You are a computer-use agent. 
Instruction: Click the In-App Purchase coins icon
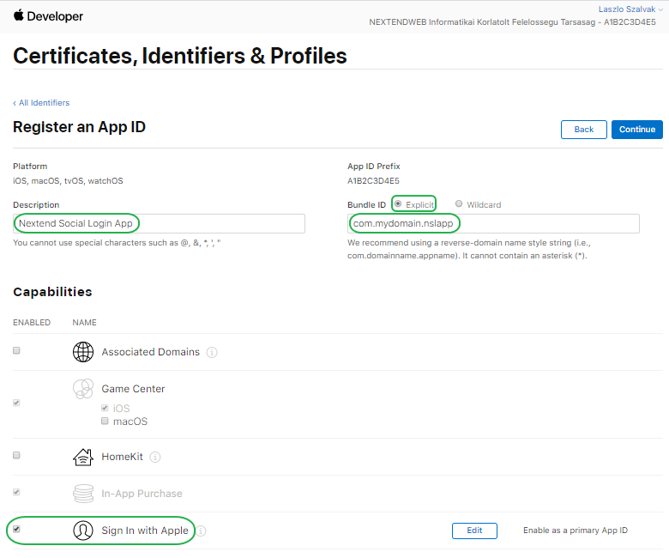(x=83, y=494)
